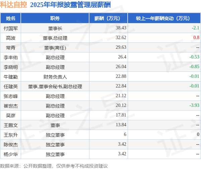Image resolution: width=201 pixels, height=169 pixels.
Task: Click the name 吴彦
Action: [x=11, y=116]
